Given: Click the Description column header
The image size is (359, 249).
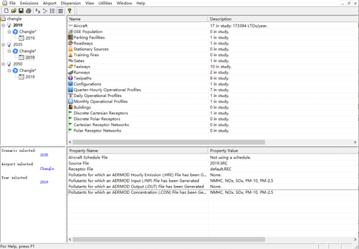Looking at the screenshot, I should 280,19.
